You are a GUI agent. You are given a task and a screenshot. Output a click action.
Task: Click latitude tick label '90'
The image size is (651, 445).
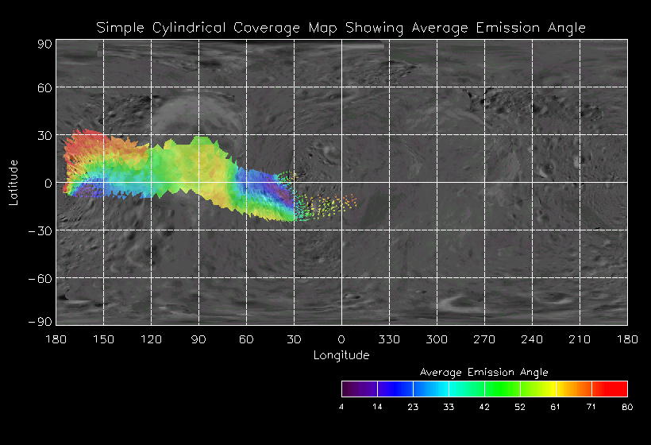pyautogui.click(x=44, y=44)
